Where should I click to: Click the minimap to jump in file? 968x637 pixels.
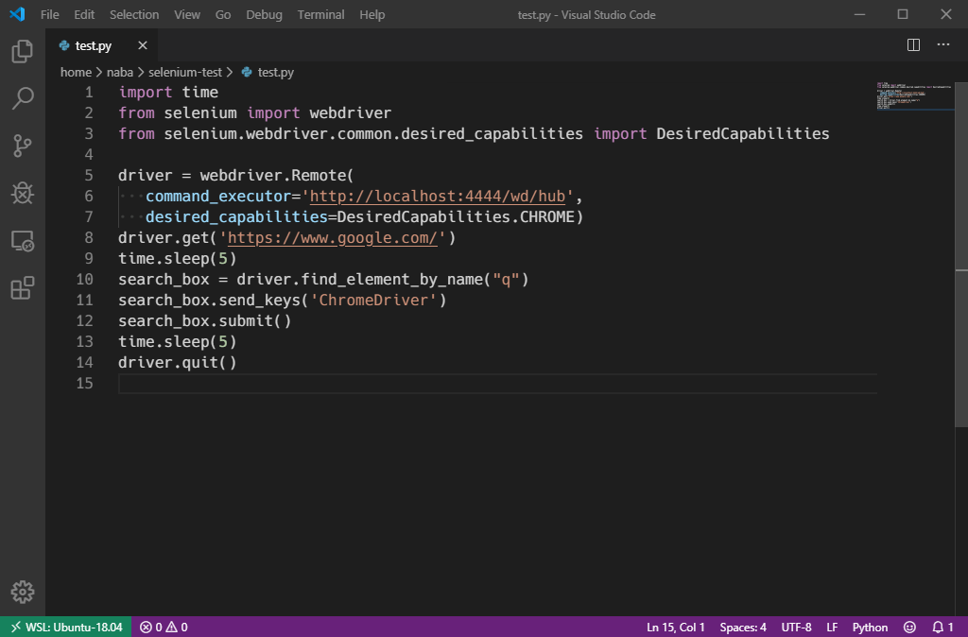[x=914, y=99]
